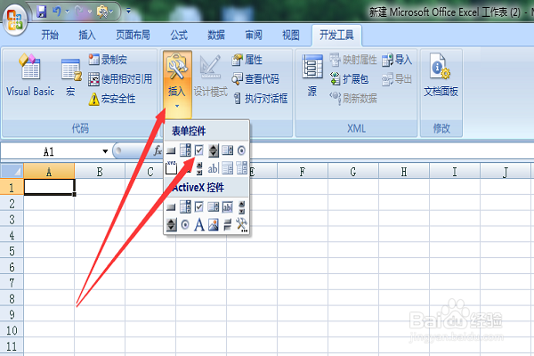Undo the last action
This screenshot has width=534, height=356.
(56, 12)
